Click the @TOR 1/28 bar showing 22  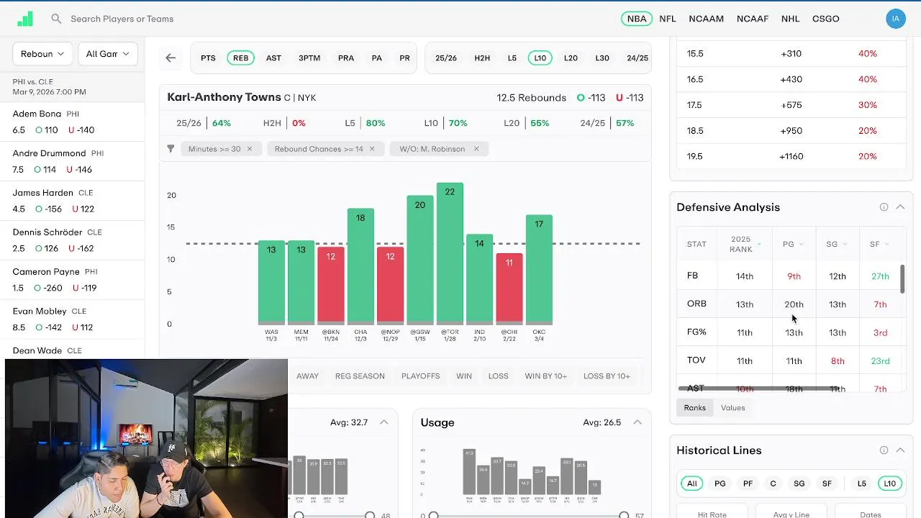450,253
